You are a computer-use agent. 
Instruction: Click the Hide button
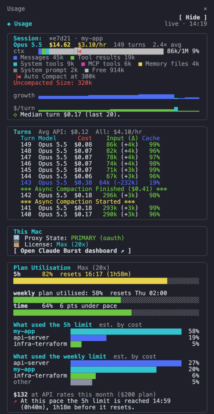[193, 17]
